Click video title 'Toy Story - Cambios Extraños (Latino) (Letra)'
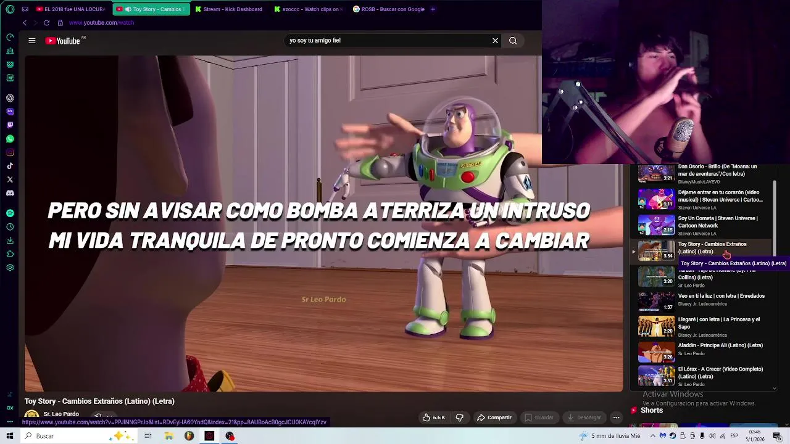 (x=99, y=401)
